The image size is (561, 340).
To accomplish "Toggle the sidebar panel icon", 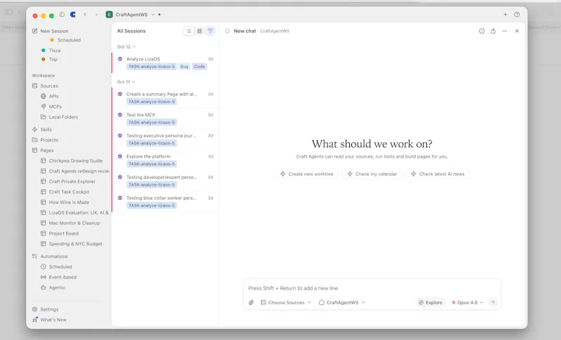I will [62, 15].
